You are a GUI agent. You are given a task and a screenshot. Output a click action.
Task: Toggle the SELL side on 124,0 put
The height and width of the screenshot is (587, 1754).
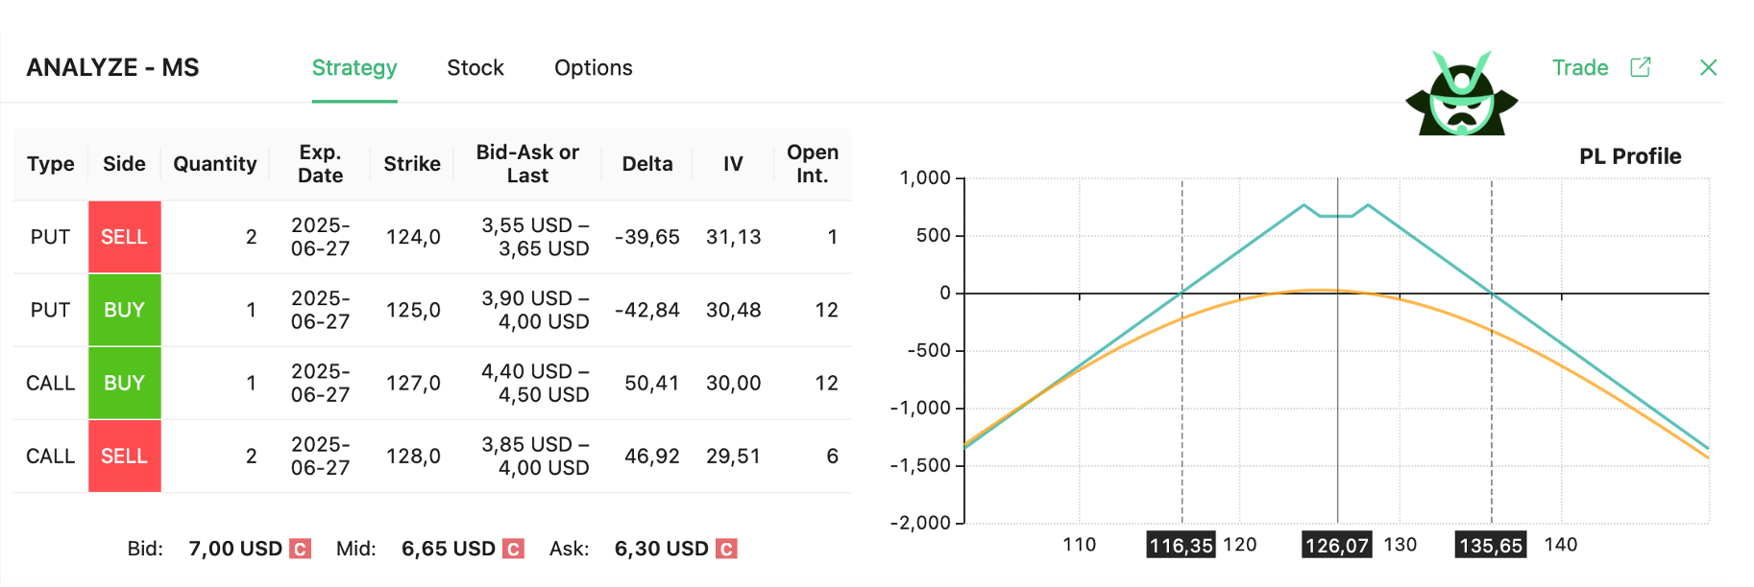(125, 237)
